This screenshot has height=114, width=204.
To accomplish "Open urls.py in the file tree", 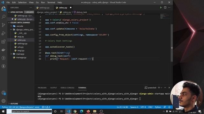I will pos(21,47).
